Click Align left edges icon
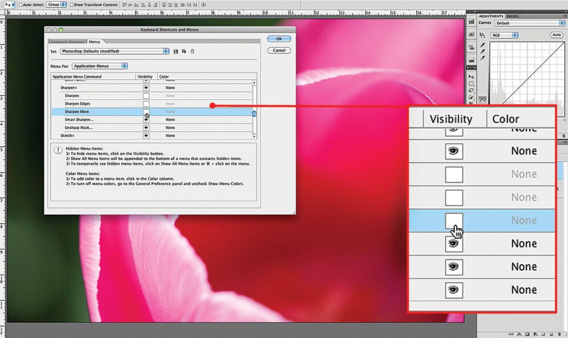568x338 pixels. click(x=143, y=4)
